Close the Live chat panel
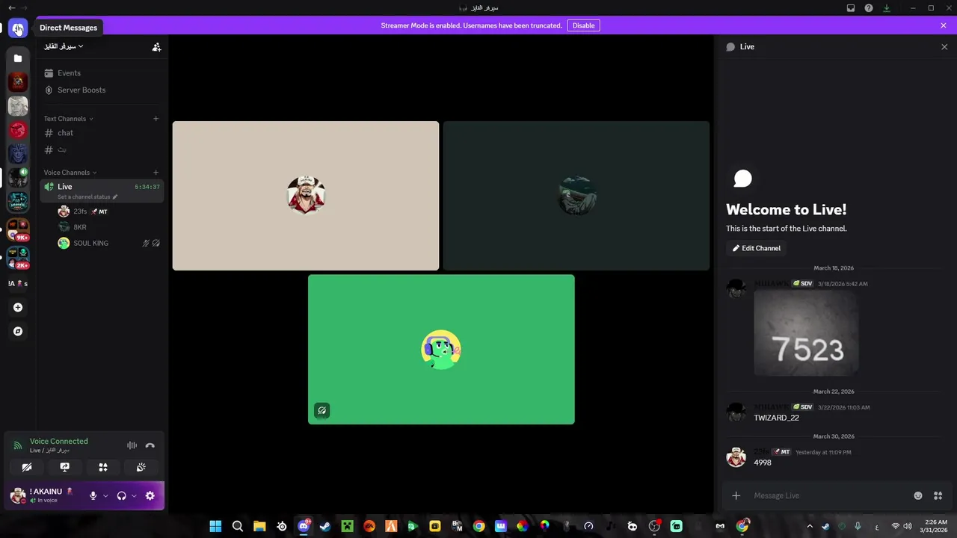Screen dimensions: 957x538 pyautogui.click(x=944, y=46)
